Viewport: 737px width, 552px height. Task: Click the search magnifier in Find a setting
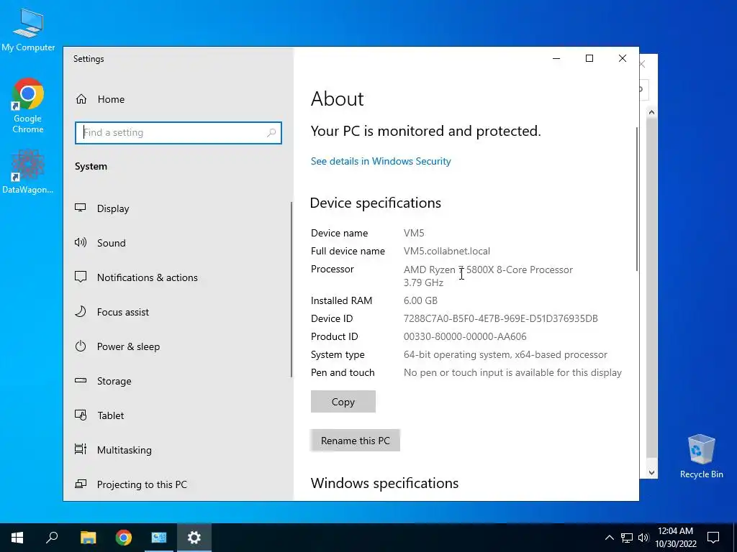(271, 133)
